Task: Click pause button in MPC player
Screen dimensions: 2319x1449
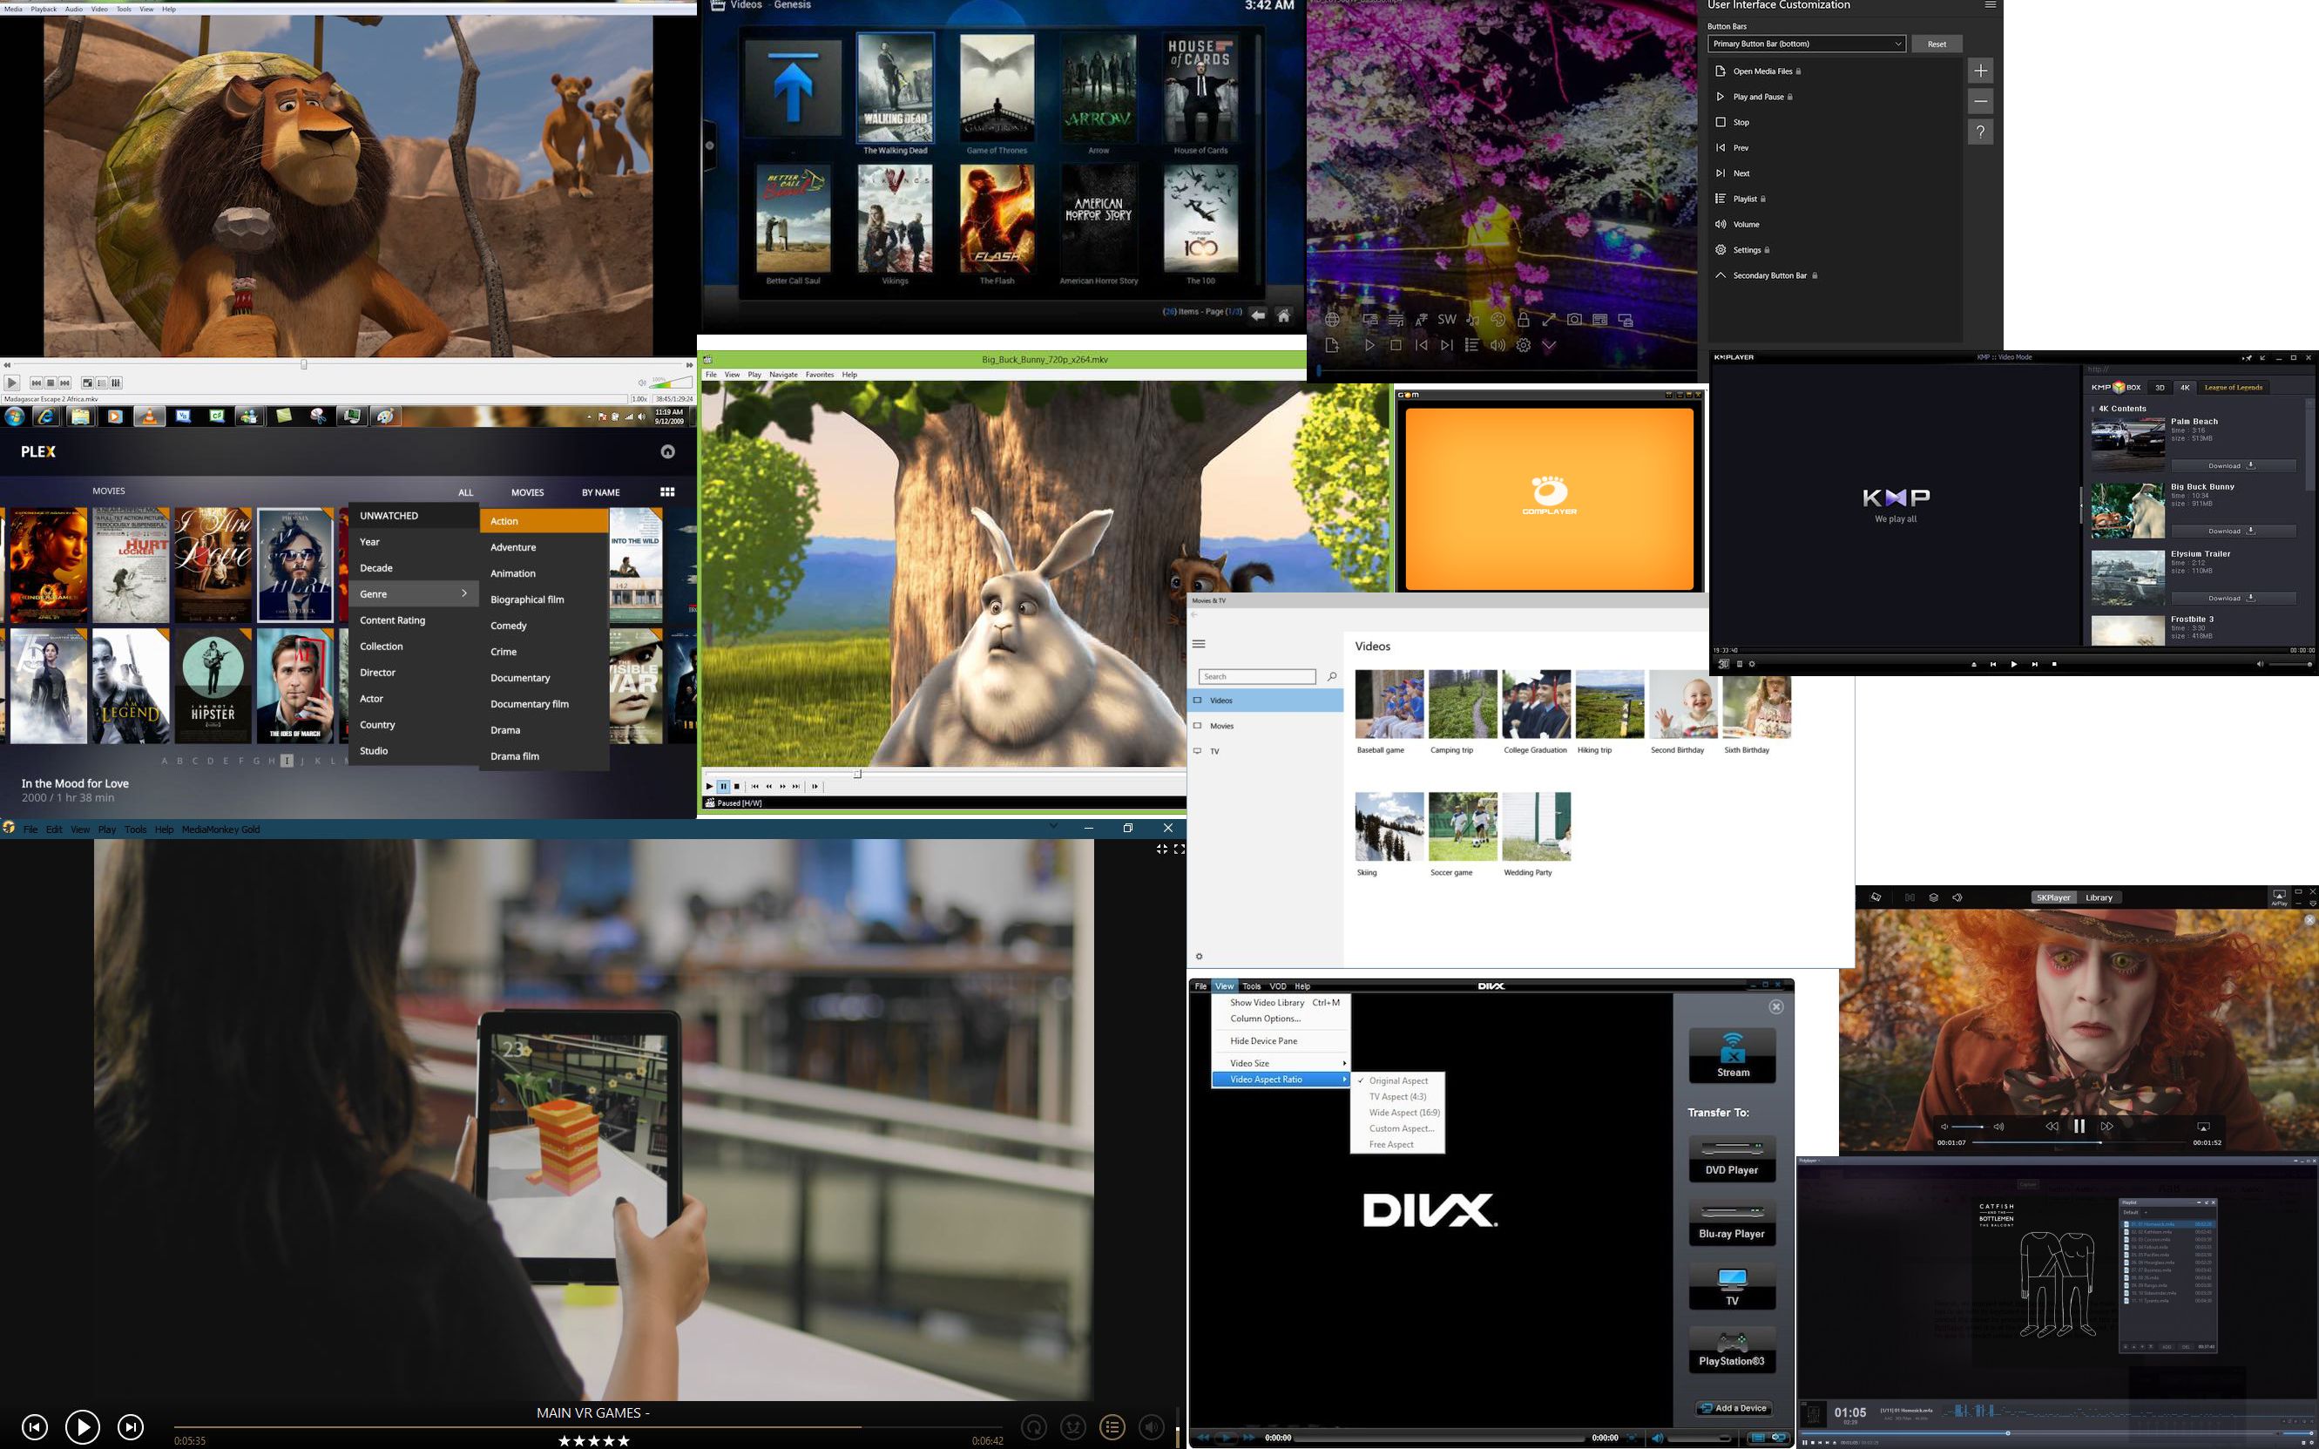Action: (724, 786)
